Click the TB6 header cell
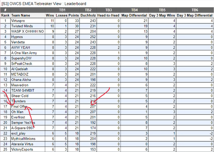The image size is (214, 152). click(x=195, y=10)
